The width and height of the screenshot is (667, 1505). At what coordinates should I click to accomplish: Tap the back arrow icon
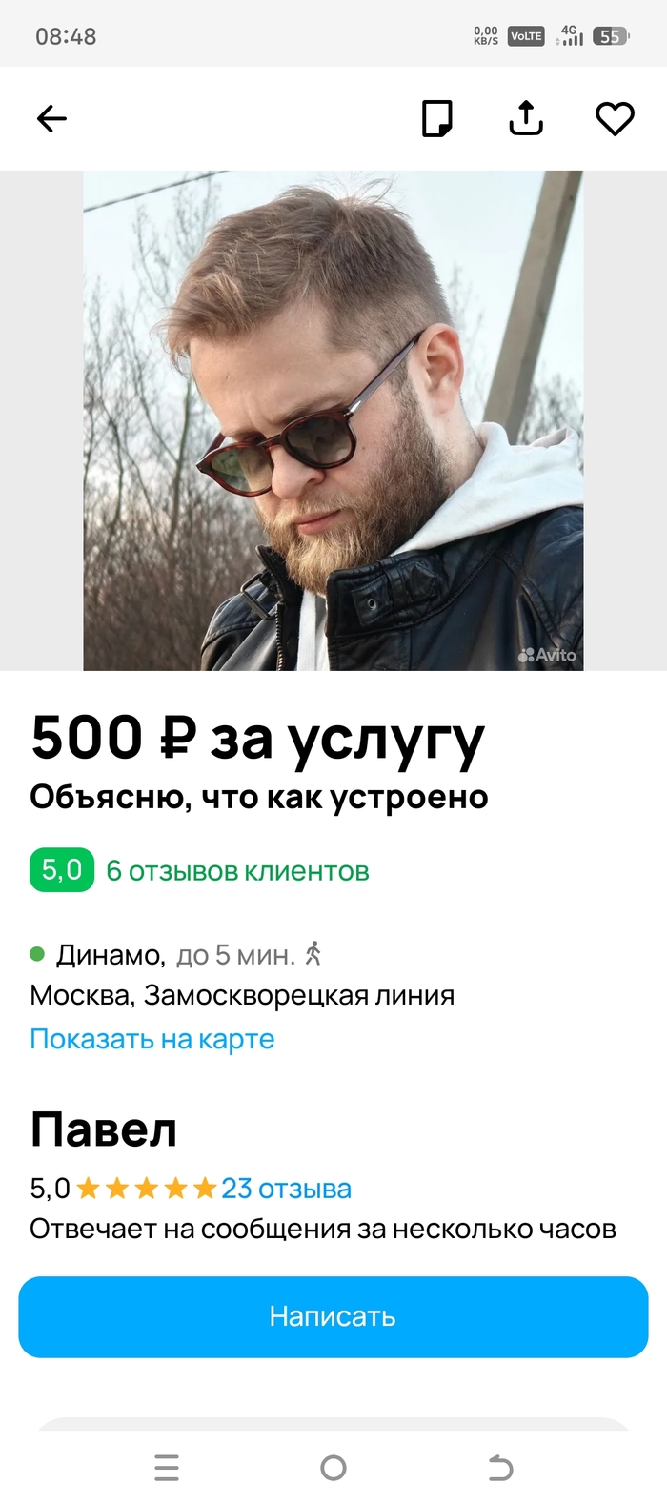pyautogui.click(x=51, y=119)
